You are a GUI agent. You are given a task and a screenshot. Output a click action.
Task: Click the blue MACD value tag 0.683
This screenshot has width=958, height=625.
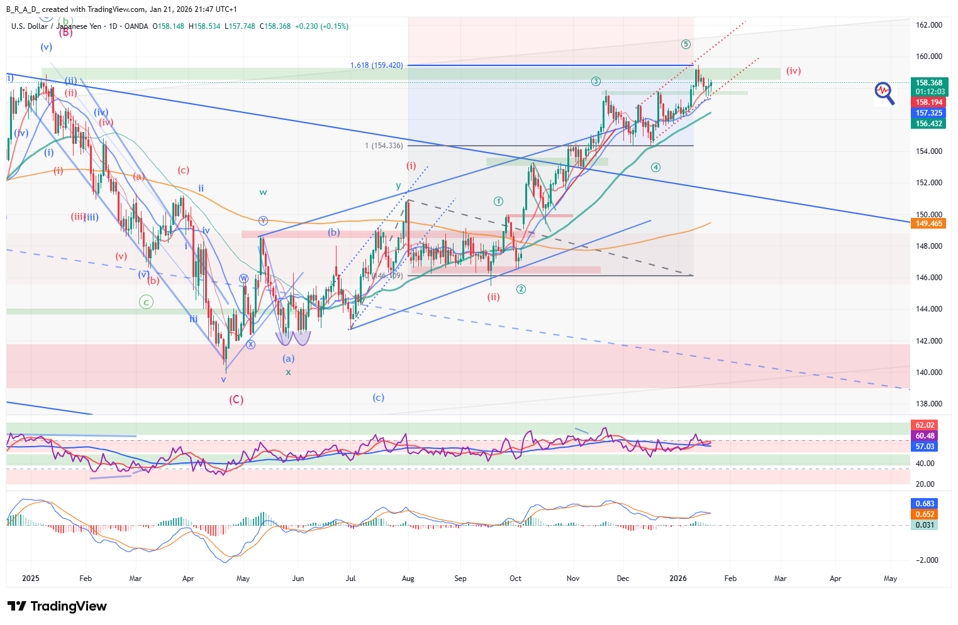click(925, 504)
